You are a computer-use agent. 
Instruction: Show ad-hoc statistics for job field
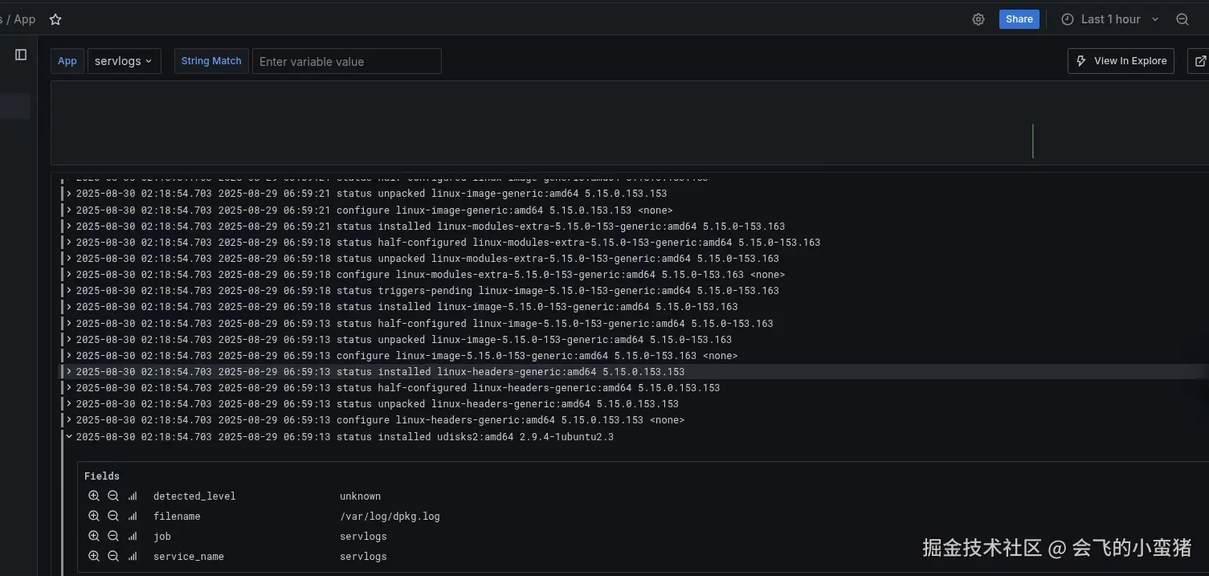click(x=133, y=536)
